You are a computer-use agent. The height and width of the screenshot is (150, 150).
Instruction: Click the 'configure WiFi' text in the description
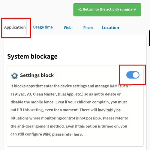coord(38,134)
